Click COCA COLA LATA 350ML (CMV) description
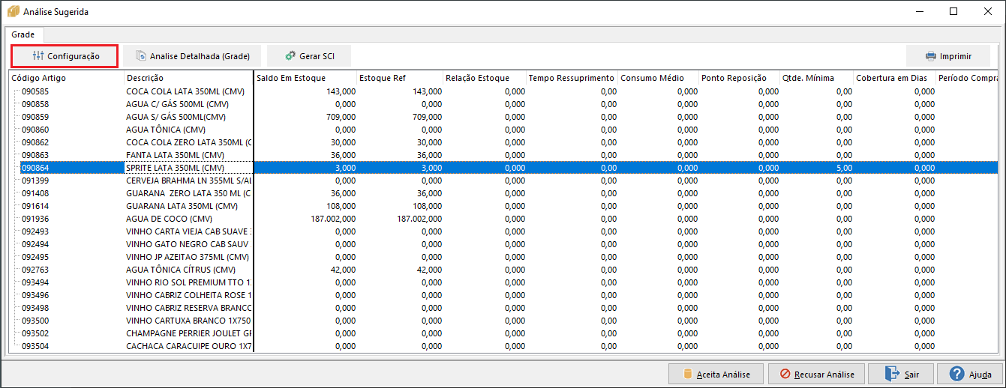1006x388 pixels. coord(186,91)
